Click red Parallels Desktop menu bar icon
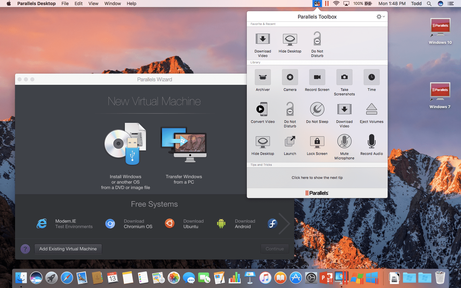461x288 pixels. 327,4
